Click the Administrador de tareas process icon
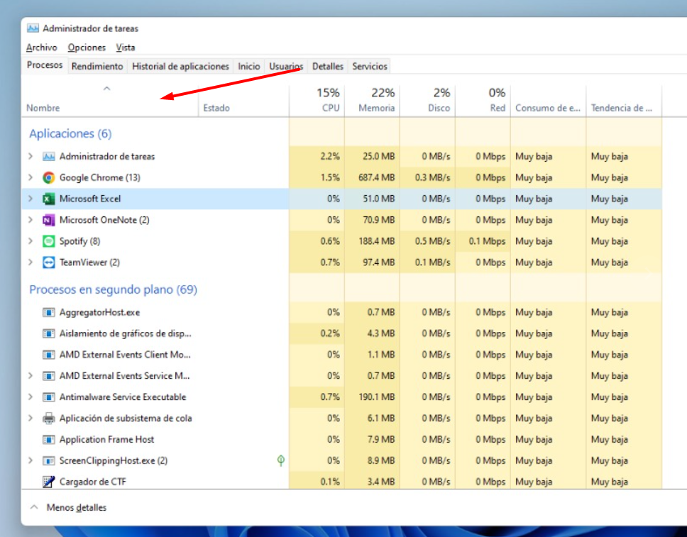The image size is (687, 537). coord(49,156)
